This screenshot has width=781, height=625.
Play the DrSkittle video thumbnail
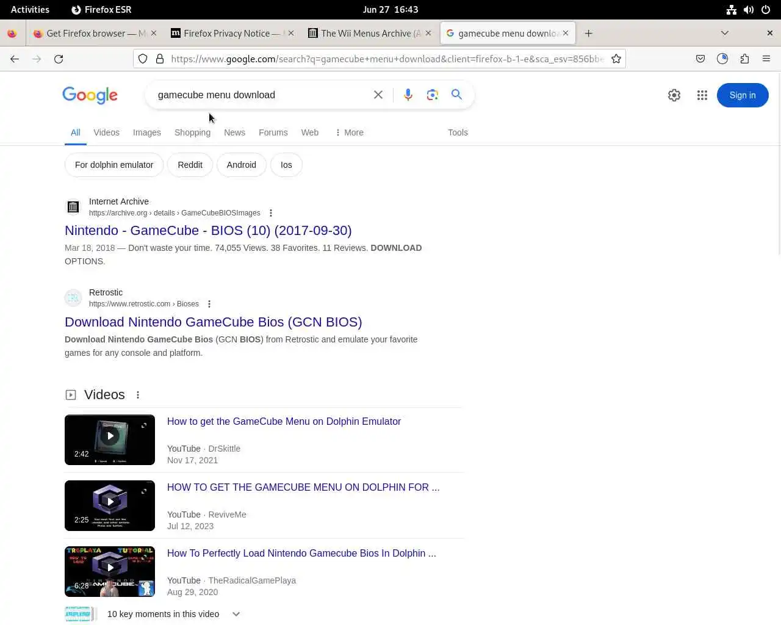pos(110,439)
